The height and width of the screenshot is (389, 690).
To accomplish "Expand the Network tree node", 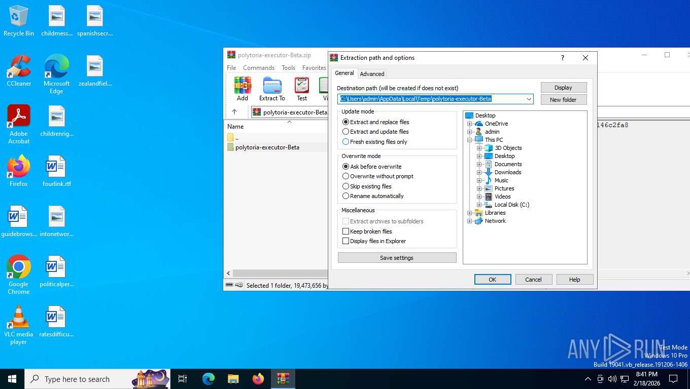I will 470,221.
